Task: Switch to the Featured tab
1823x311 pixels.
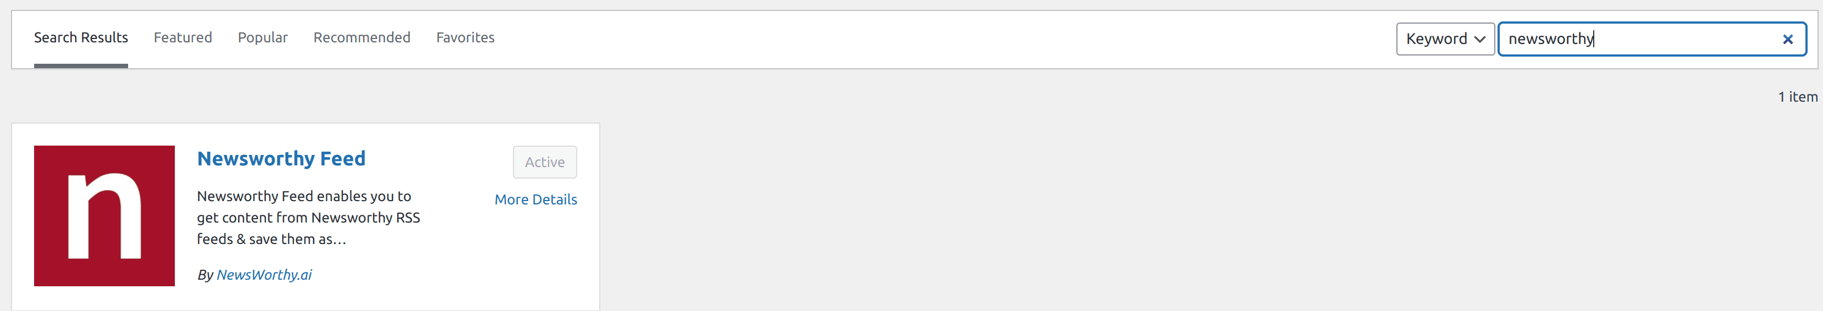Action: coord(183,37)
